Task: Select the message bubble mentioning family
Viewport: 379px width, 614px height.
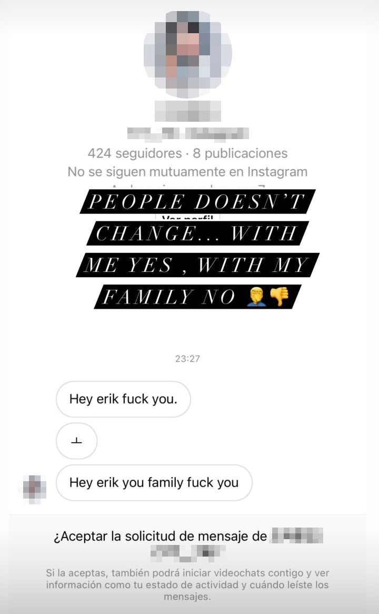Action: point(154,482)
